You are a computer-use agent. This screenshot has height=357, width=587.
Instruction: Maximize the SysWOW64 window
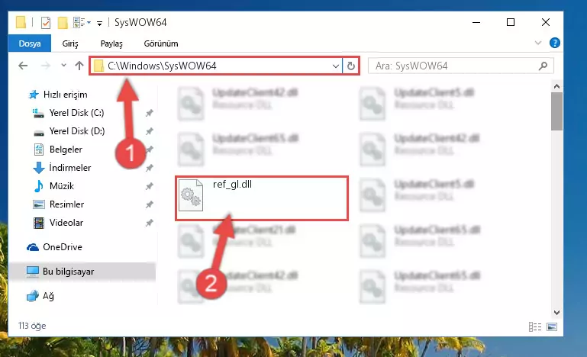tap(510, 22)
